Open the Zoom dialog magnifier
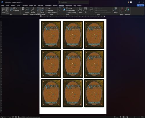This screenshot has width=145, height=118. (60, 10)
